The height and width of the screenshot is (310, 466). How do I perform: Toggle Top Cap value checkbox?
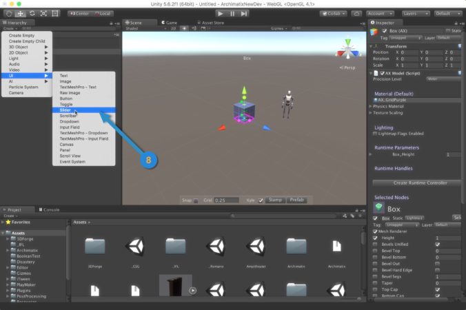[x=437, y=289]
